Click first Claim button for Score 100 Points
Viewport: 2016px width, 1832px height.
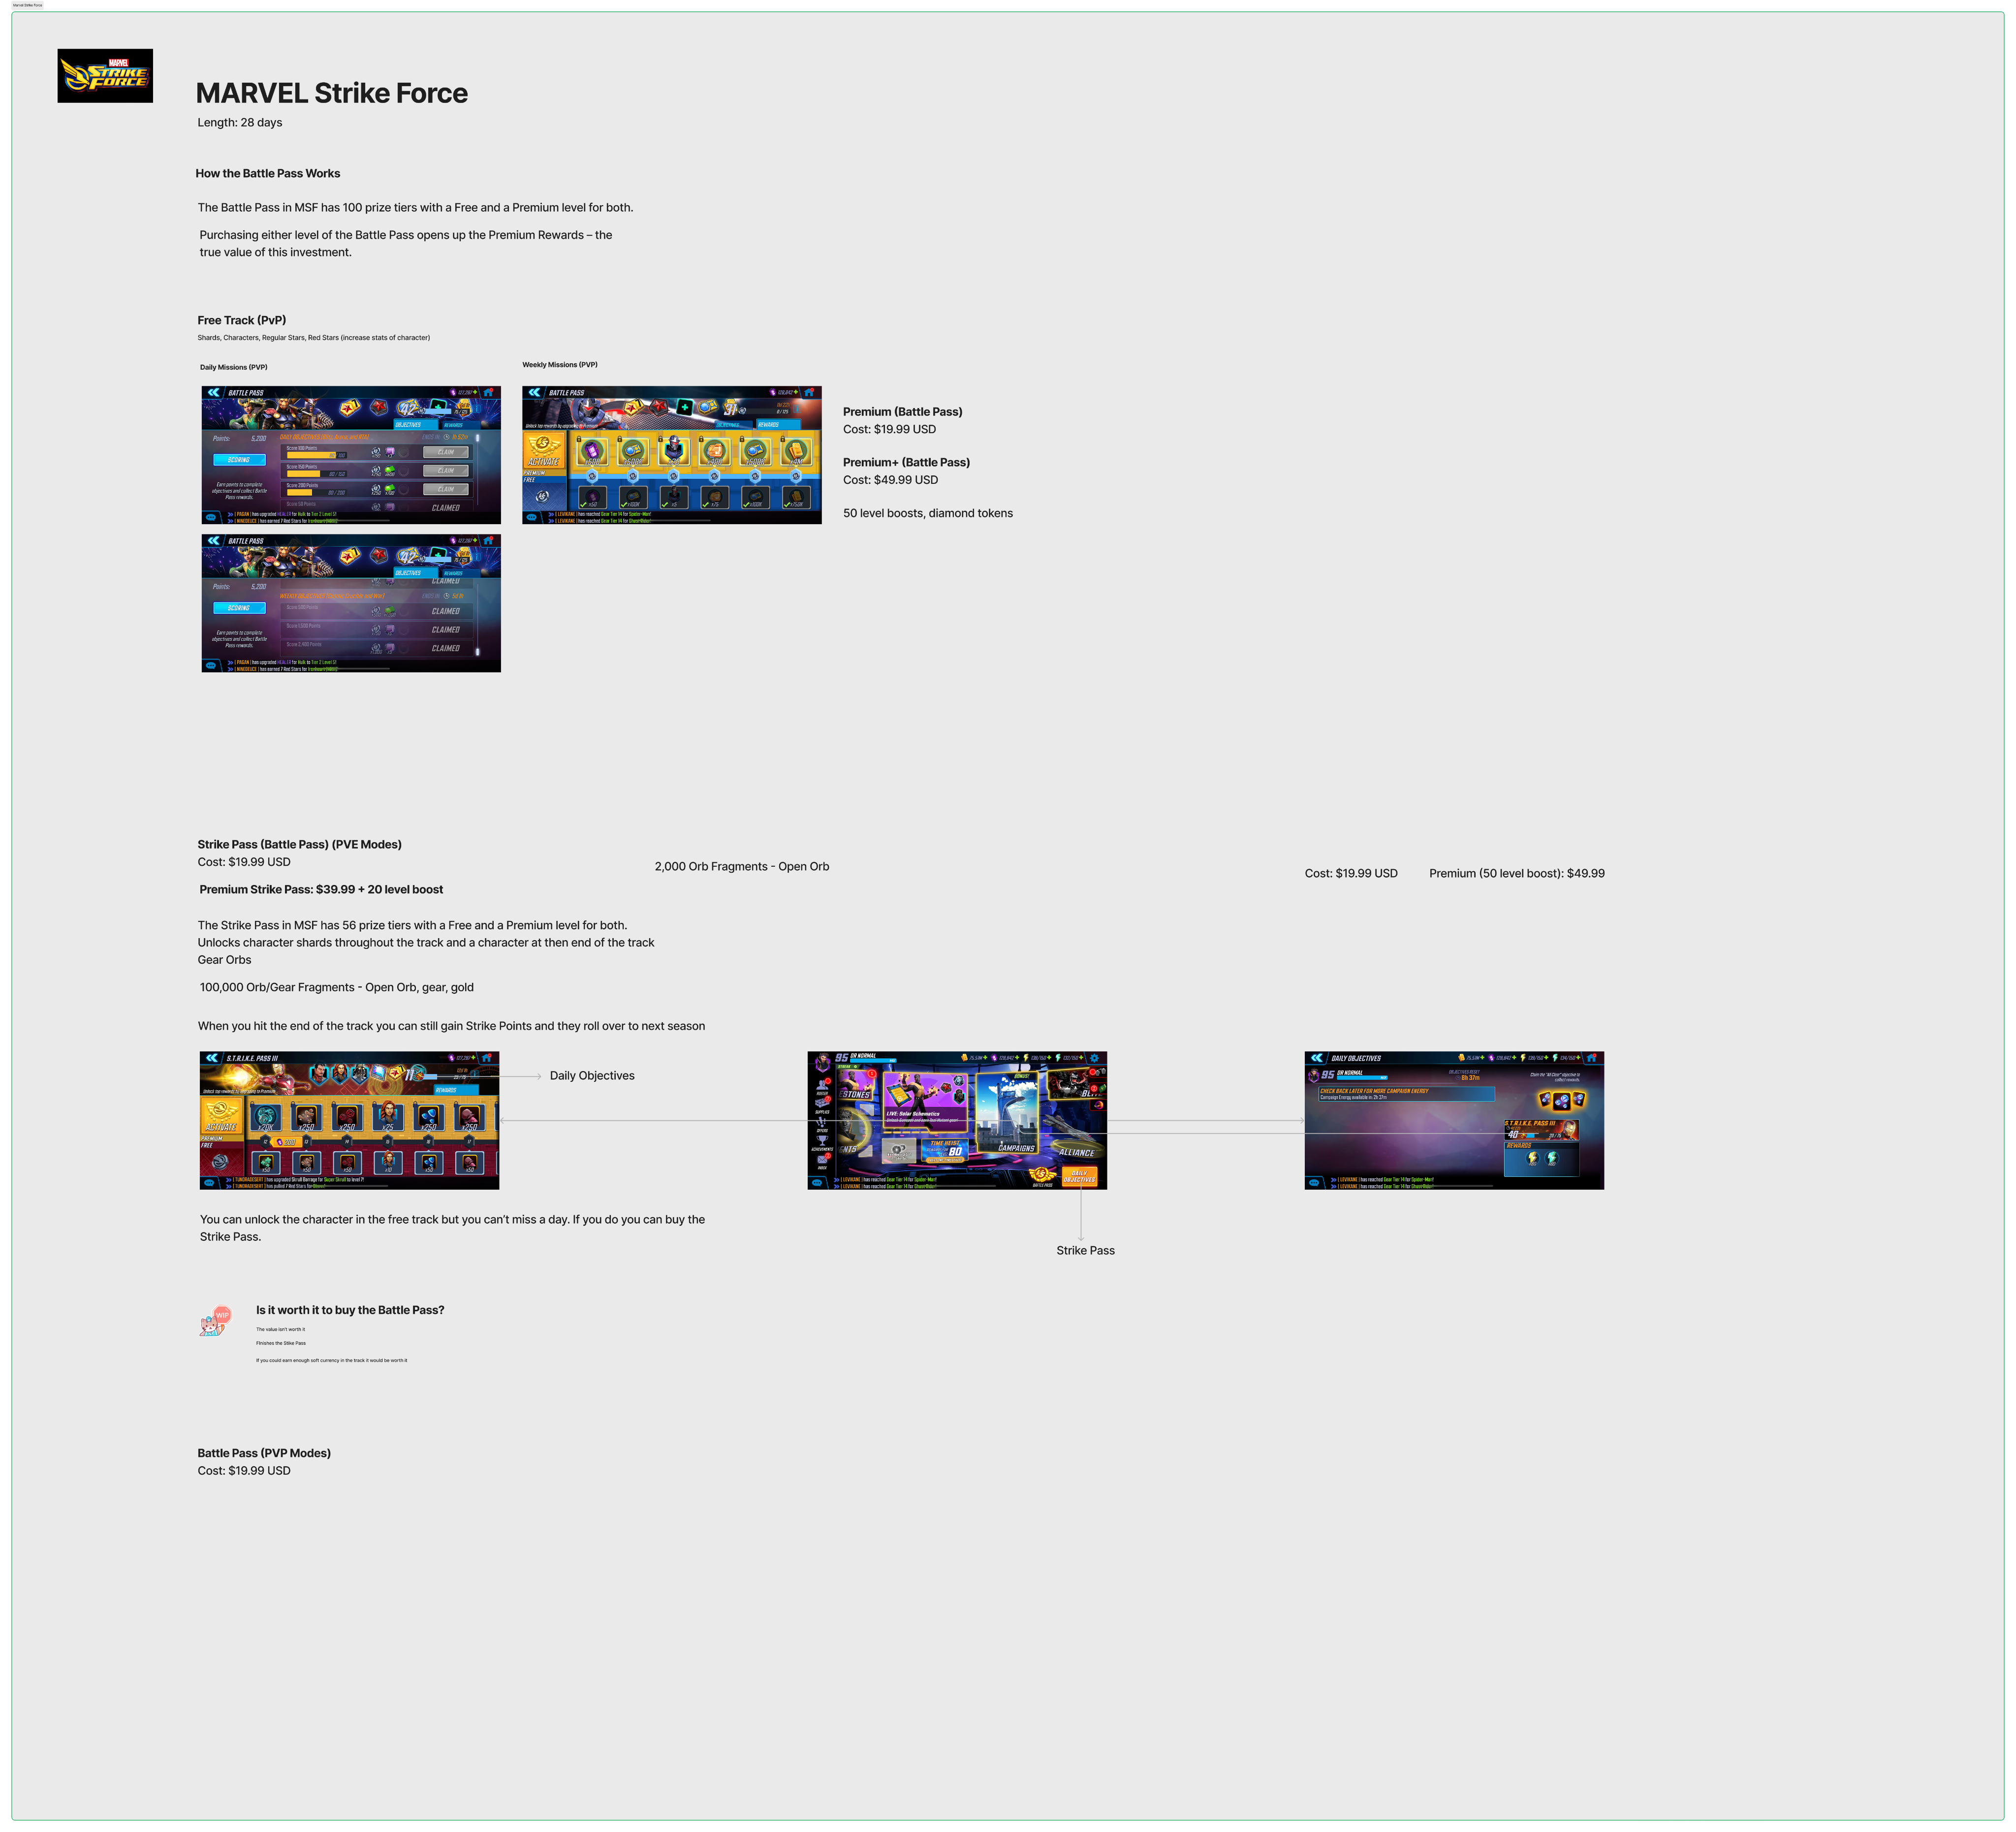[446, 452]
